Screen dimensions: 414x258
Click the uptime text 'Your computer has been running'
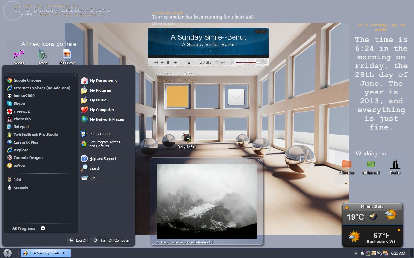coord(203,20)
